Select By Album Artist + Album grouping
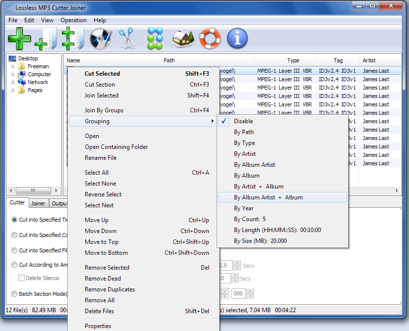 point(283,197)
